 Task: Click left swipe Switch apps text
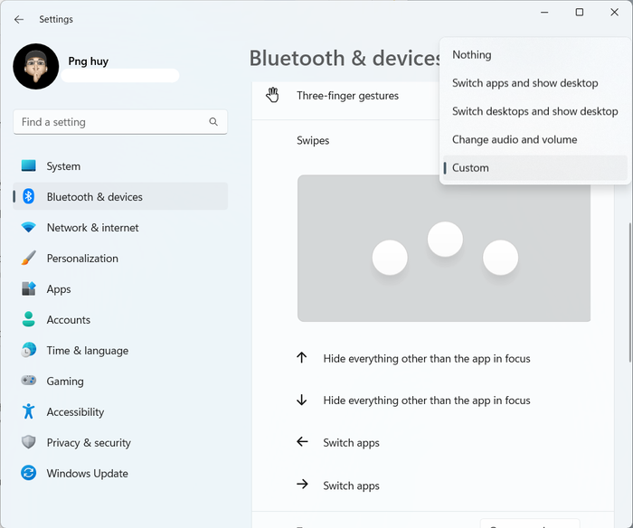coord(351,443)
